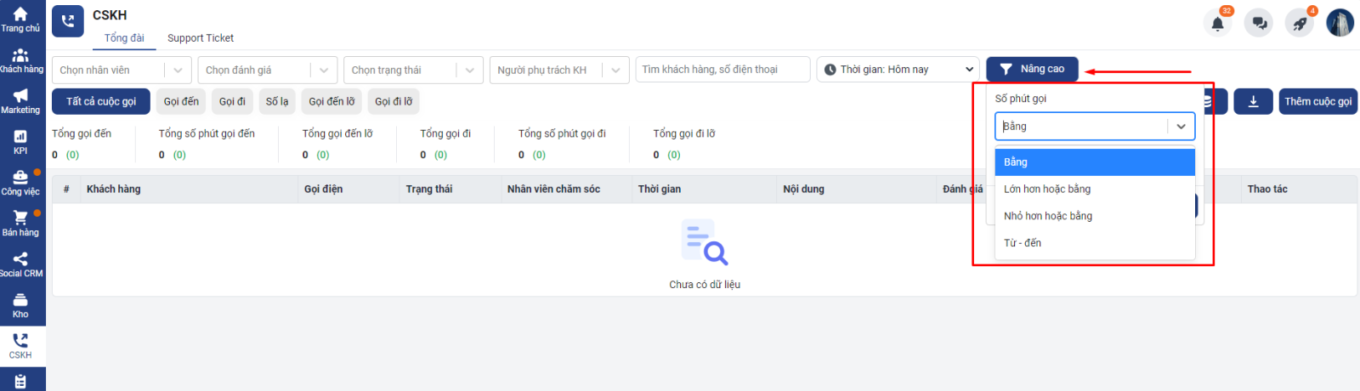The image size is (1360, 391).
Task: Expand the Chọn đánh giá dropdown
Action: (x=268, y=70)
